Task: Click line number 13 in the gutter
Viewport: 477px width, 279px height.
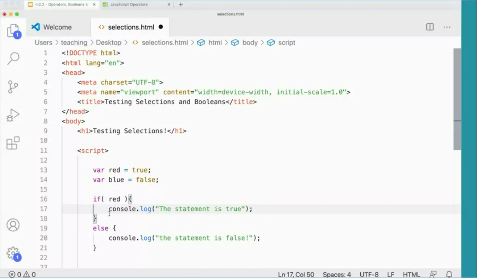Action: click(x=44, y=170)
